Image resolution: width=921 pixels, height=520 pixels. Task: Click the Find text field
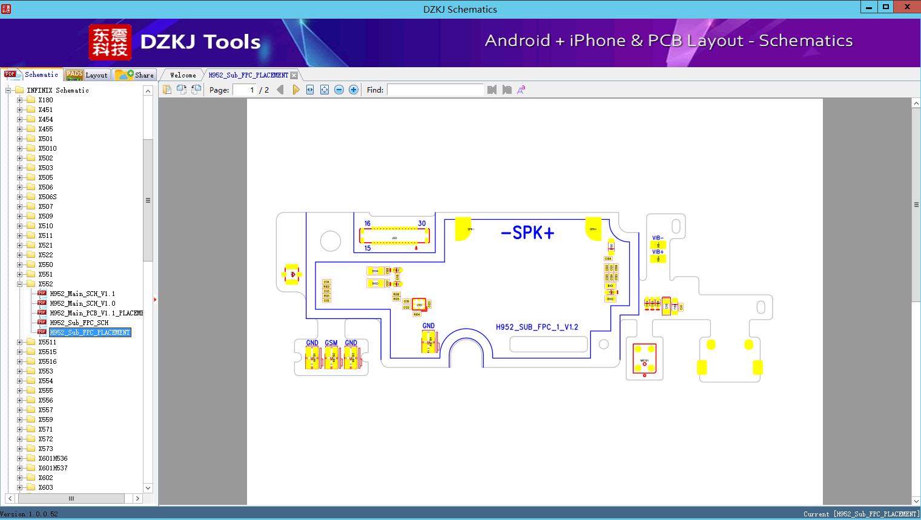tap(435, 90)
